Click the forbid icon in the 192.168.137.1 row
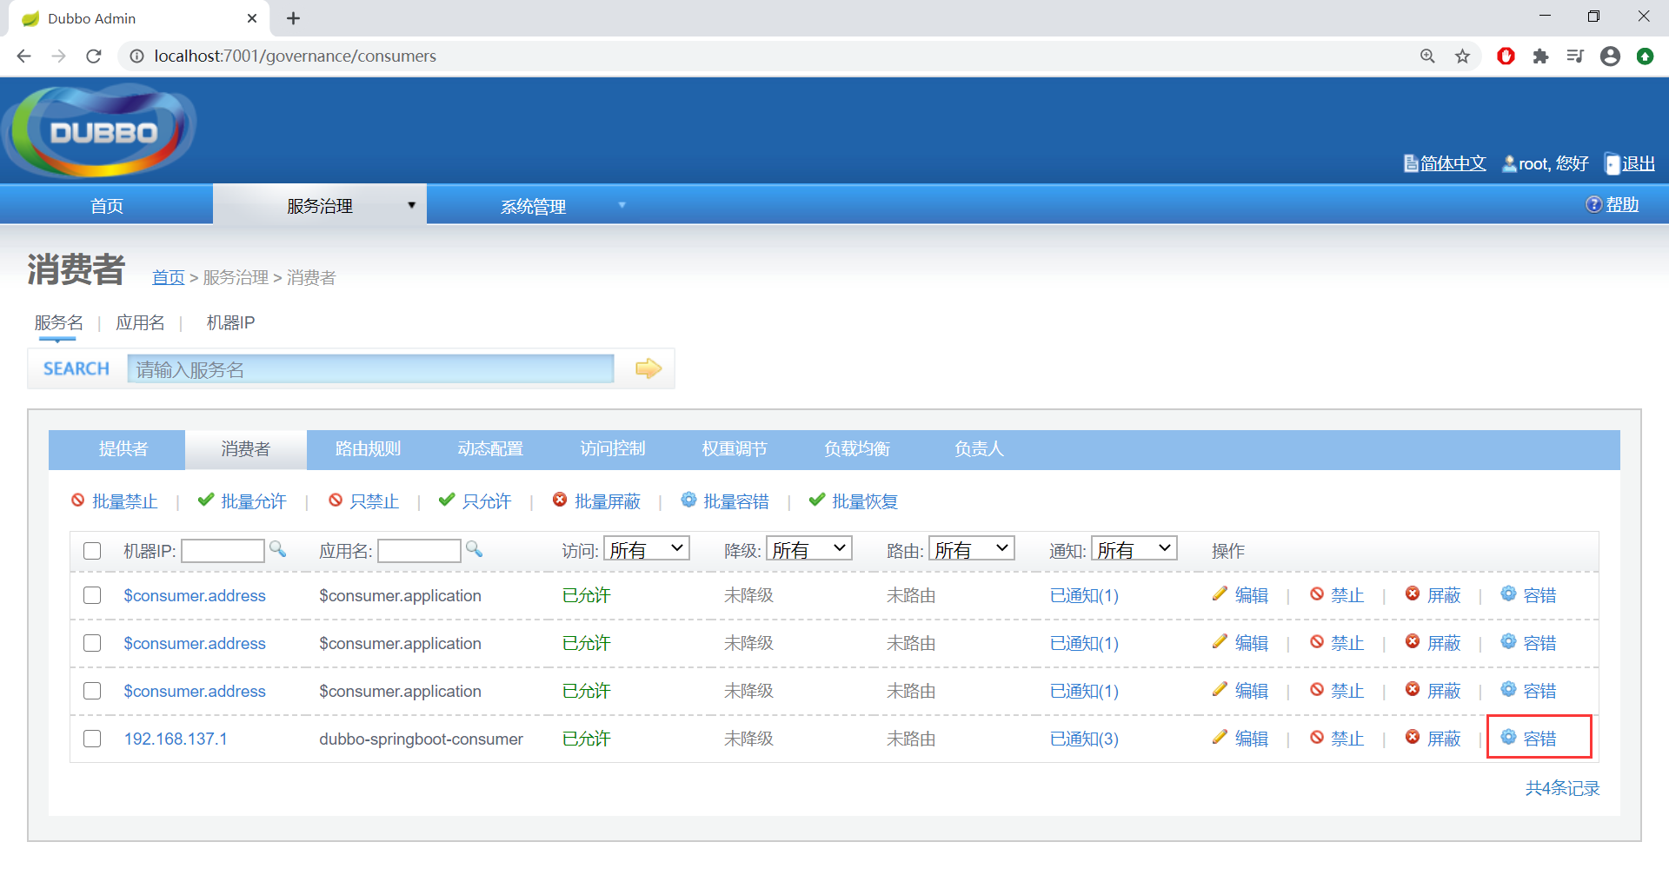 click(1317, 738)
